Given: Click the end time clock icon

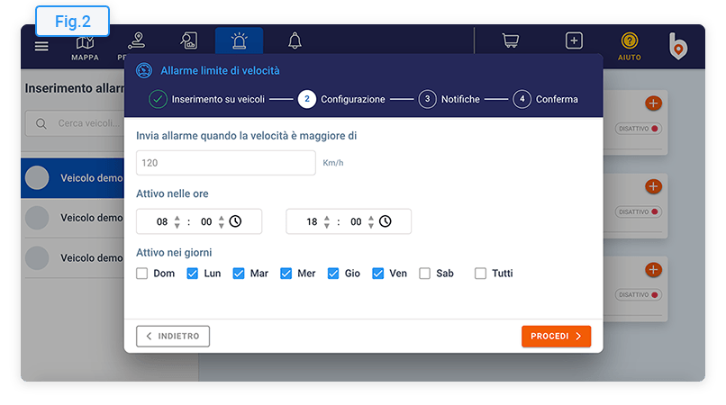Looking at the screenshot, I should pyautogui.click(x=385, y=221).
